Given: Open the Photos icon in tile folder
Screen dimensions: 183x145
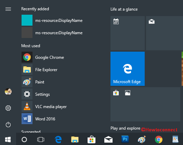Looking at the screenshot, I should [x=128, y=93].
